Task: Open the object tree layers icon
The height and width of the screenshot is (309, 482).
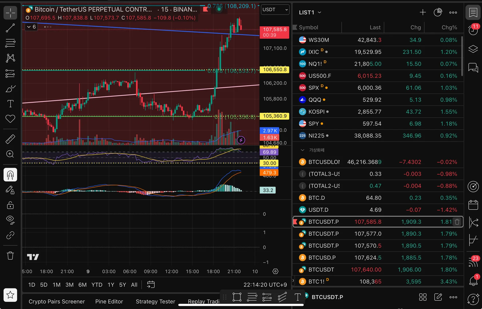Action: click(473, 49)
